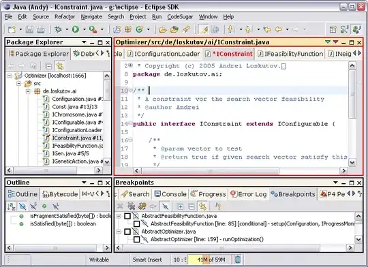Click the green Run toolbar icon
The image size is (368, 267).
click(x=76, y=29)
